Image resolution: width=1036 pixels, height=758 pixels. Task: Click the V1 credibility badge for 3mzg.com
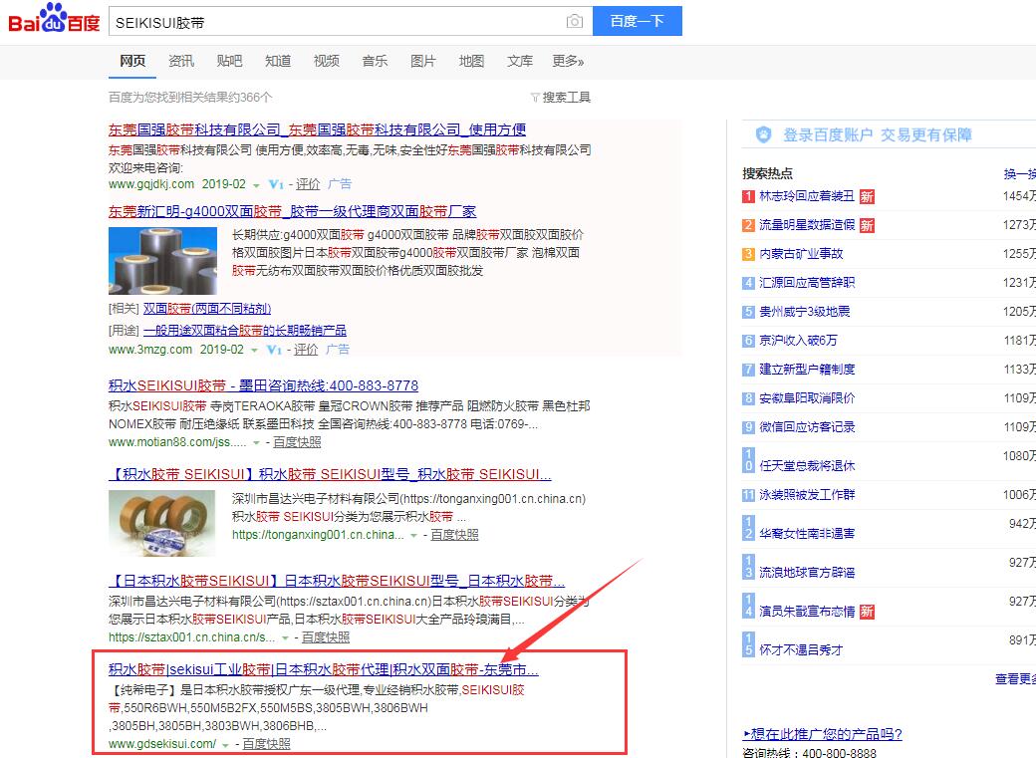coord(275,350)
